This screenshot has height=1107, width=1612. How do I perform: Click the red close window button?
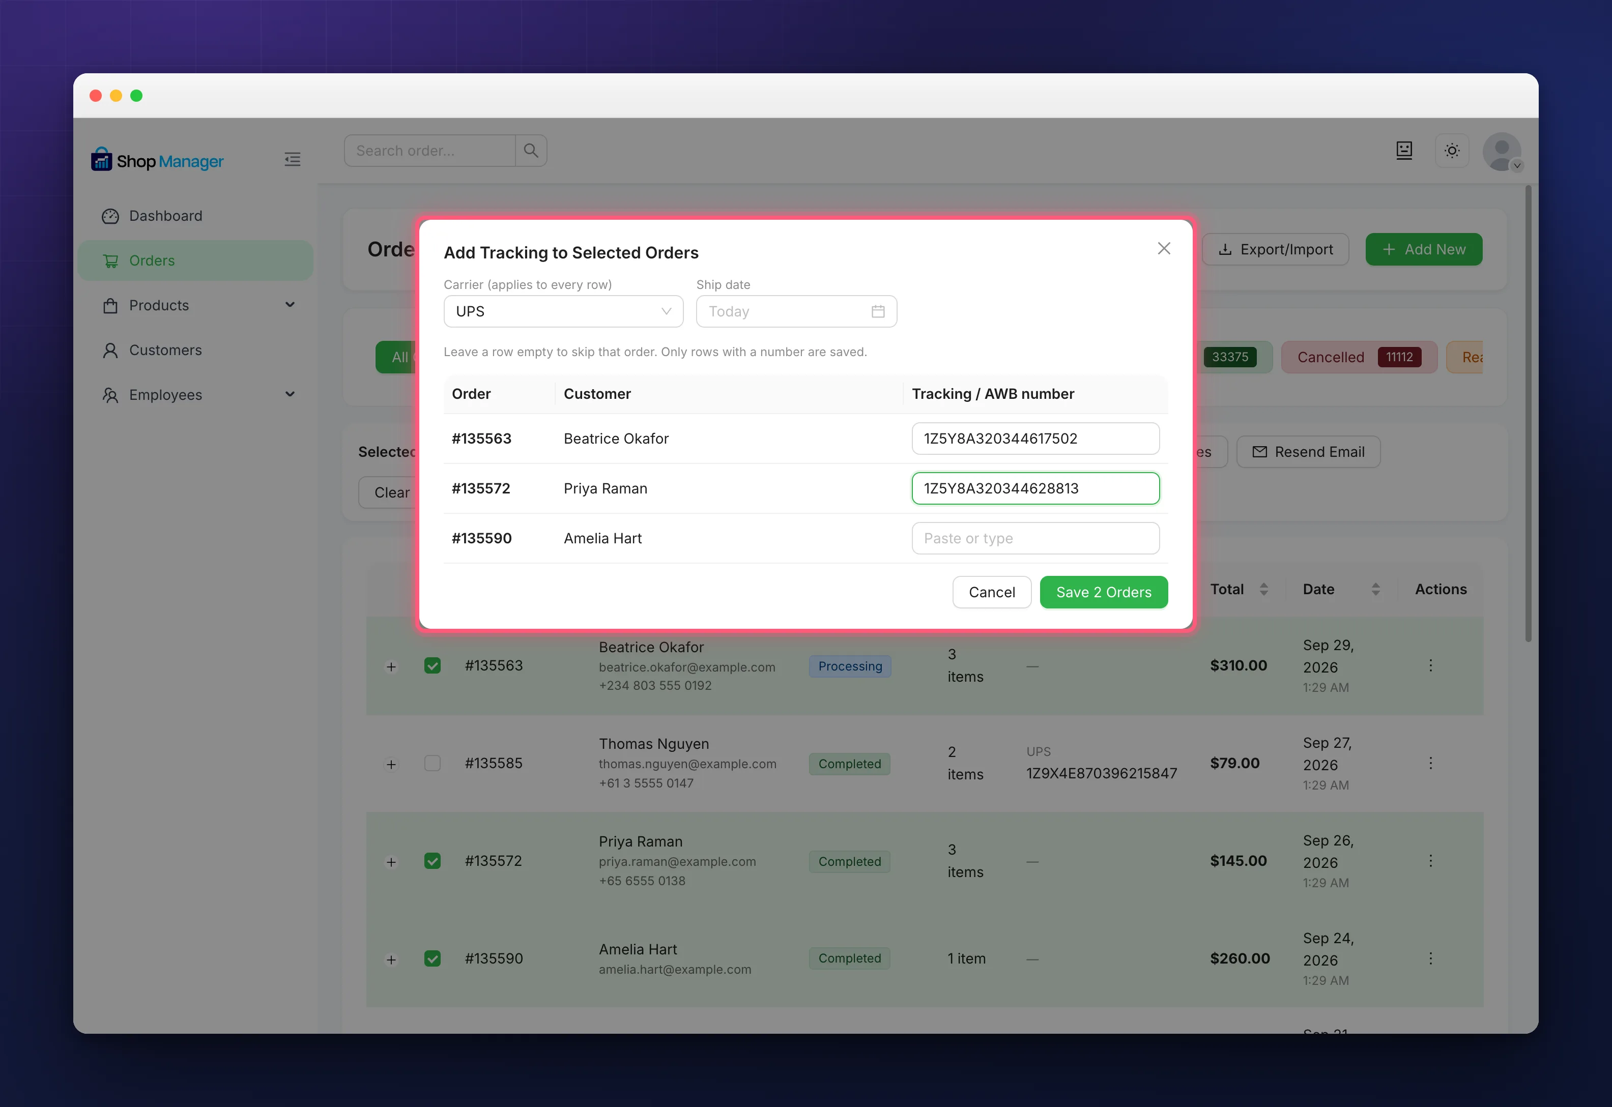[96, 96]
